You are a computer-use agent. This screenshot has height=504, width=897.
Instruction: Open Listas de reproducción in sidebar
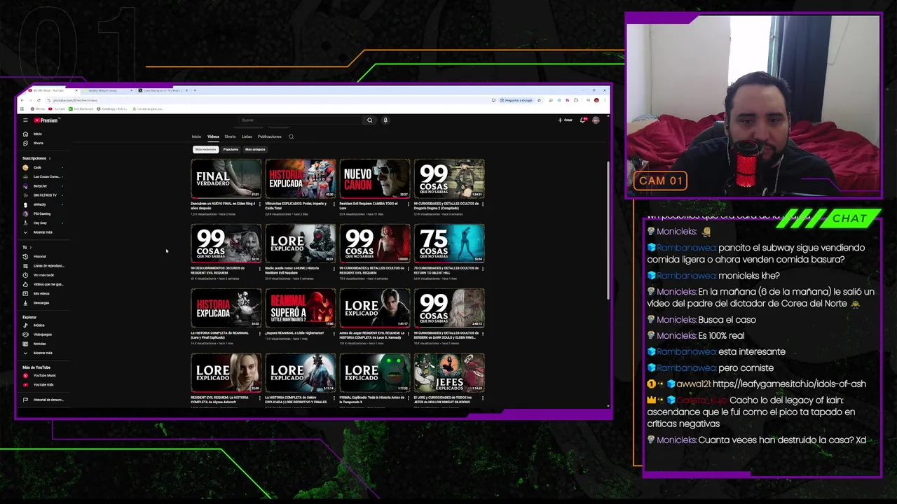click(43, 266)
